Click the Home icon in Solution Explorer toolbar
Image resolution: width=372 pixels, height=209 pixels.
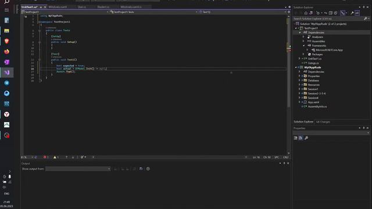pyautogui.click(x=306, y=13)
